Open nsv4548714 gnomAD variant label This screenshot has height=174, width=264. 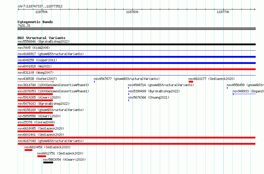pyautogui.click(x=161, y=85)
